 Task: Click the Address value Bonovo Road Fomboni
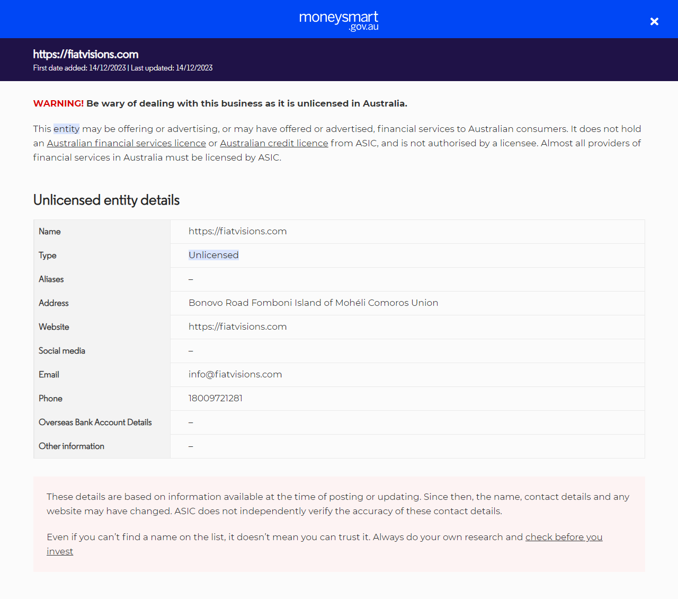pyautogui.click(x=313, y=303)
